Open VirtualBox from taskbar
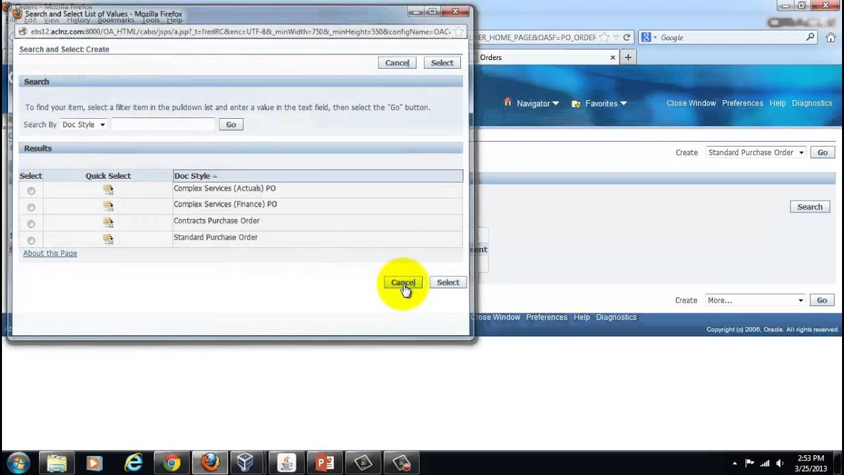Screen dimensions: 844x475 (246, 463)
